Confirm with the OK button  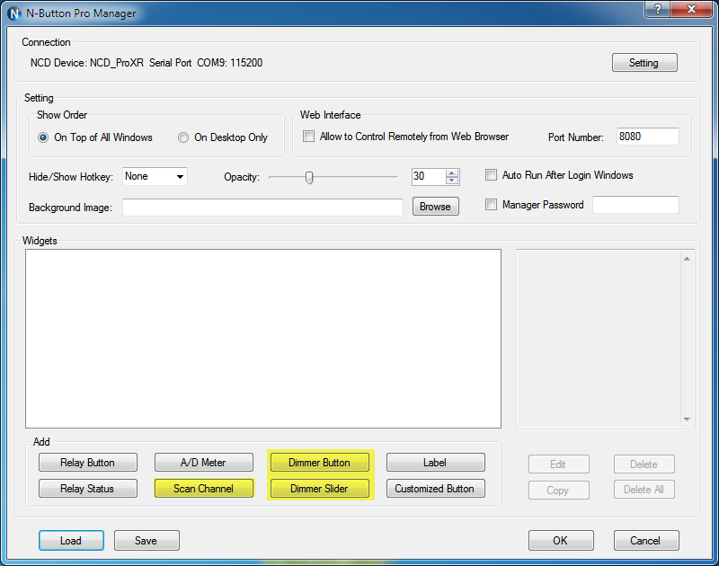click(x=561, y=541)
